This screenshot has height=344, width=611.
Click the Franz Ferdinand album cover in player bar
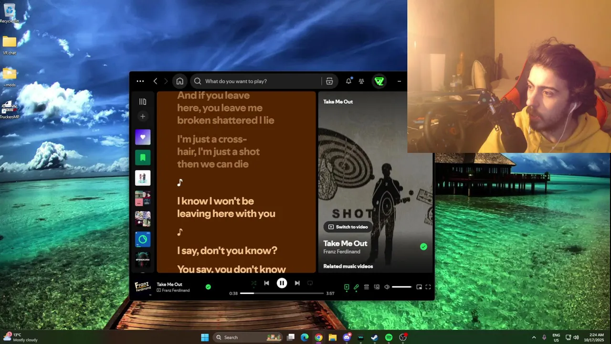pos(143,287)
